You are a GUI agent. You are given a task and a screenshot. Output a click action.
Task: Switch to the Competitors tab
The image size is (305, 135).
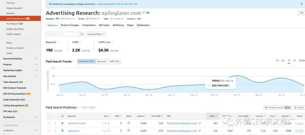point(89,25)
